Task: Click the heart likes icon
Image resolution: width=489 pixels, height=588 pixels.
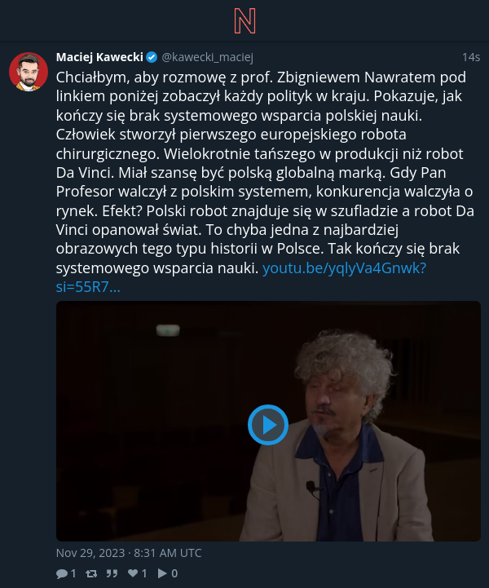Action: (133, 573)
